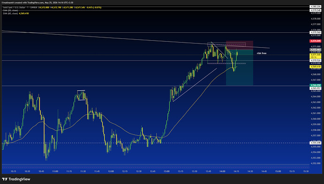This screenshot has height=184, width=324.
Task: Click the 4,578.000 price axis tick
Action: (x=316, y=19)
